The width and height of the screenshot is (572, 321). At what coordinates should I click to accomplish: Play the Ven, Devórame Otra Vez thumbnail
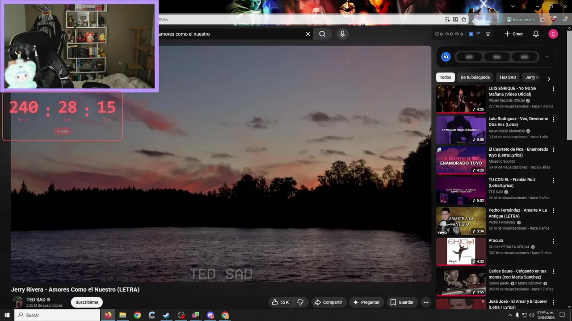461,130
